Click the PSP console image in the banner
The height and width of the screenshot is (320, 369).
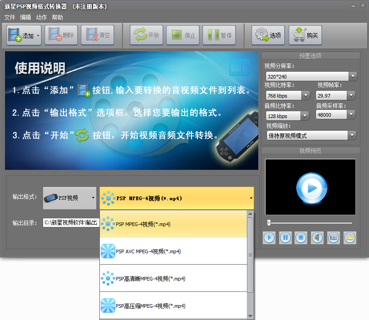point(237,137)
